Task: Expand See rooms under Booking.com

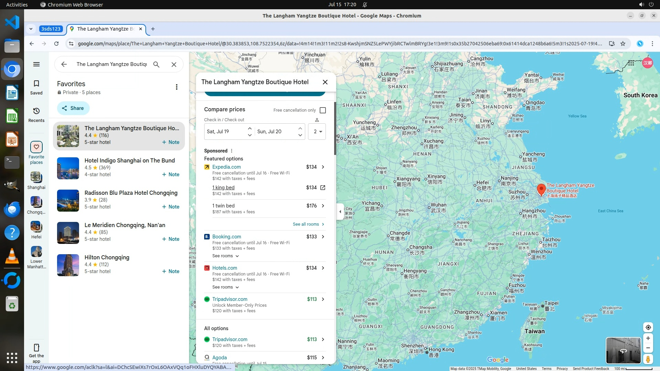Action: pyautogui.click(x=225, y=256)
